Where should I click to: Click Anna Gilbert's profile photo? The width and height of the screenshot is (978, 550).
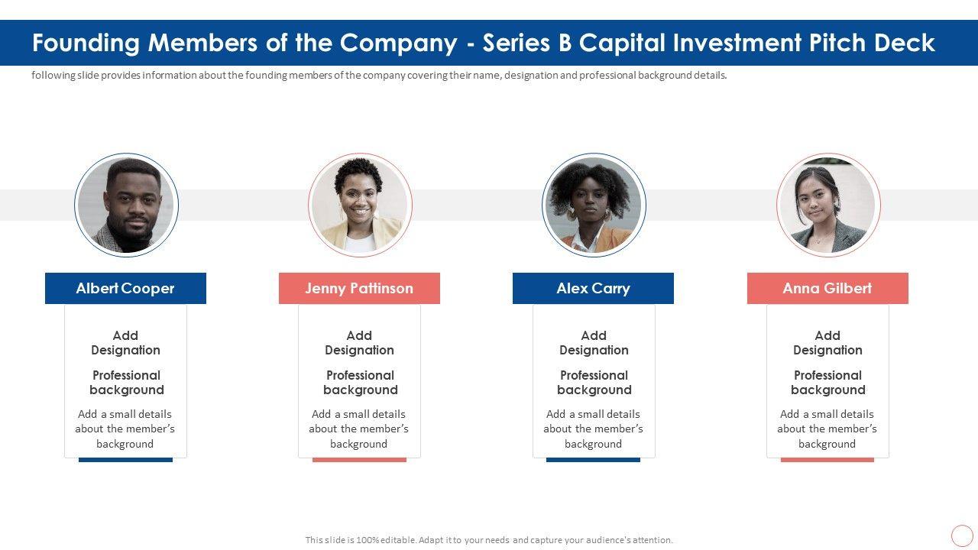click(x=828, y=205)
